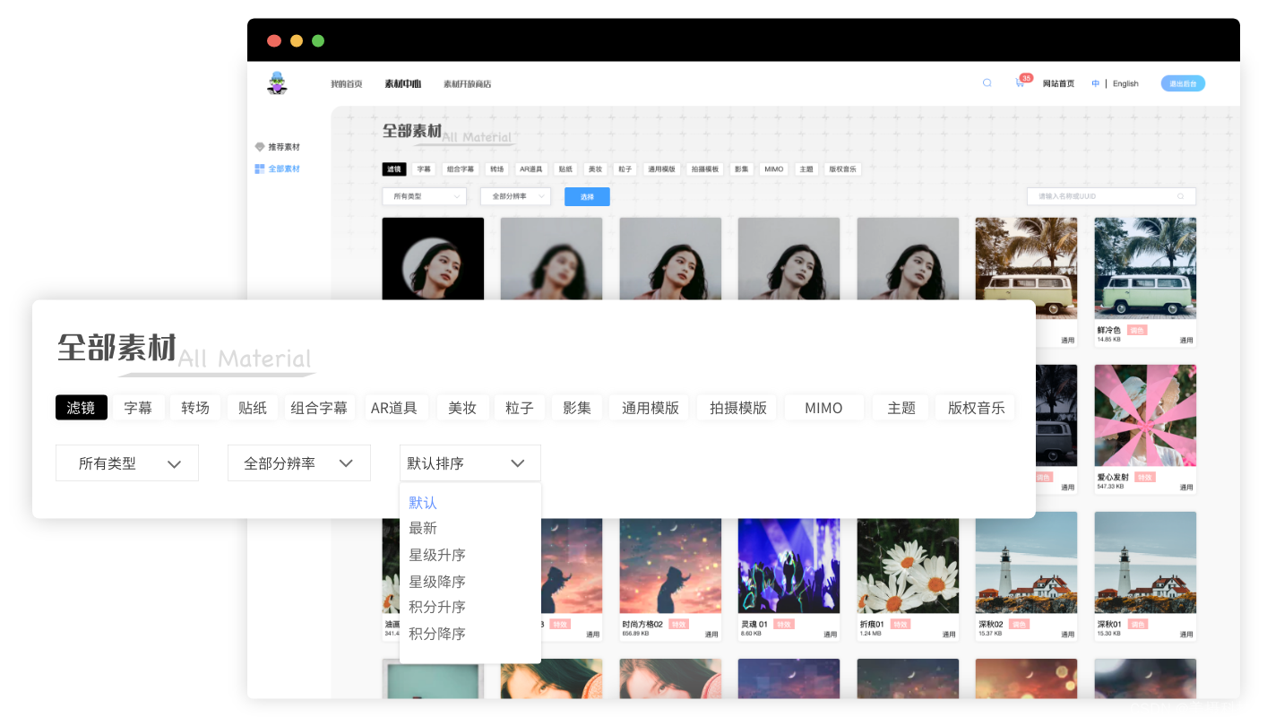The image size is (1267, 726).
Task: Open 全部素材 in the left sidebar
Action: (x=284, y=169)
